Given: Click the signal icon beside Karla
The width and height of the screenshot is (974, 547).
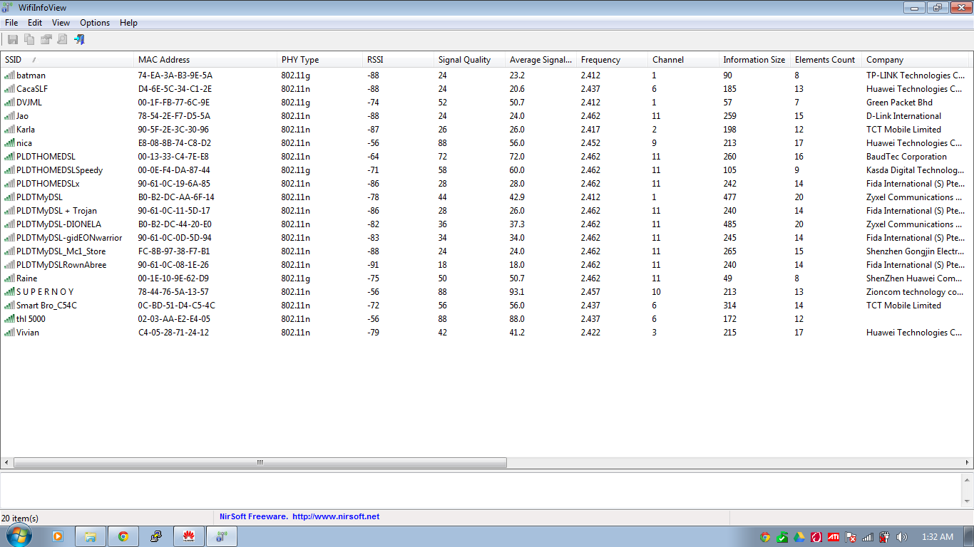Looking at the screenshot, I should coord(9,129).
